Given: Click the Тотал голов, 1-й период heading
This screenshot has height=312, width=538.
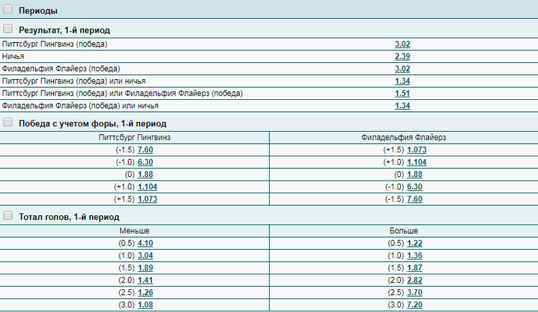Looking at the screenshot, I should pyautogui.click(x=69, y=217).
